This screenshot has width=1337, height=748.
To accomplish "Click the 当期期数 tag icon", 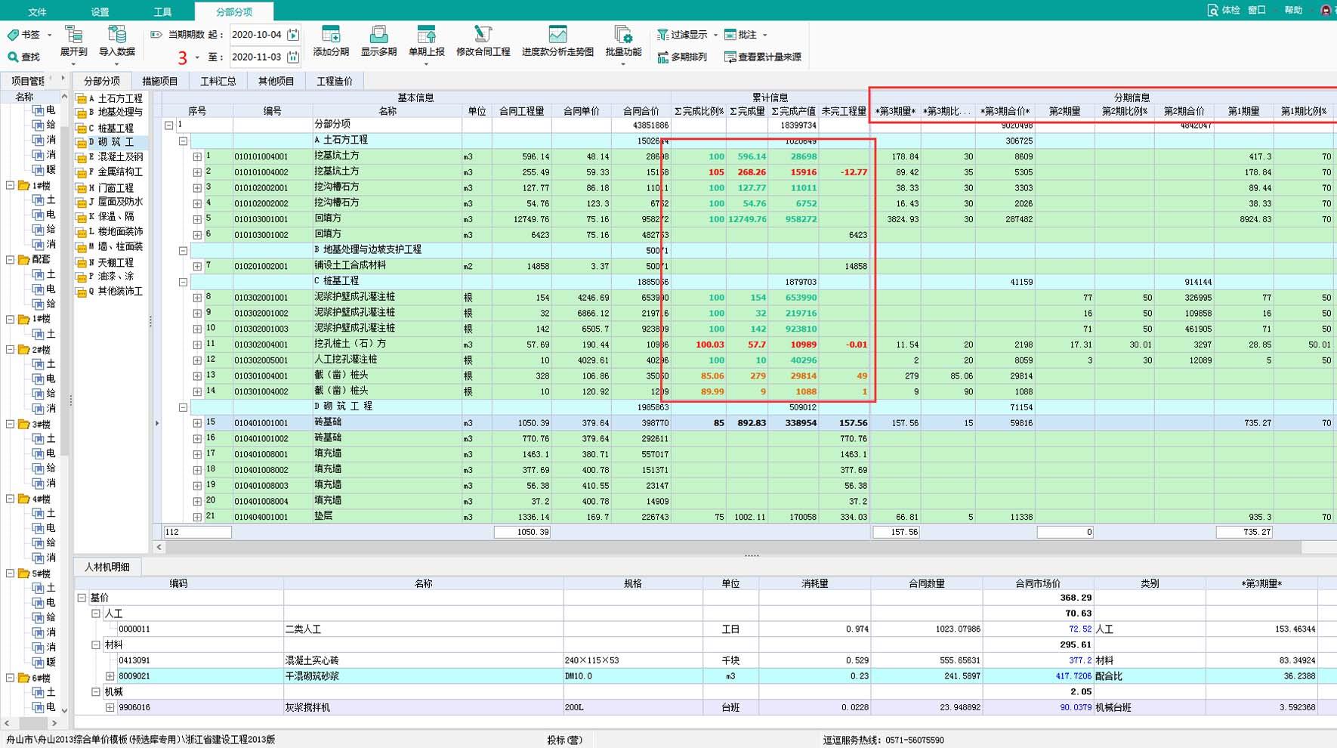I will coord(156,35).
